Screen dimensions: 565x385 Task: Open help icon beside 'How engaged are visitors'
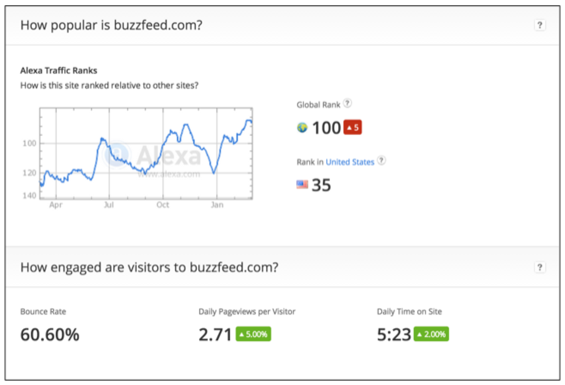tap(540, 268)
